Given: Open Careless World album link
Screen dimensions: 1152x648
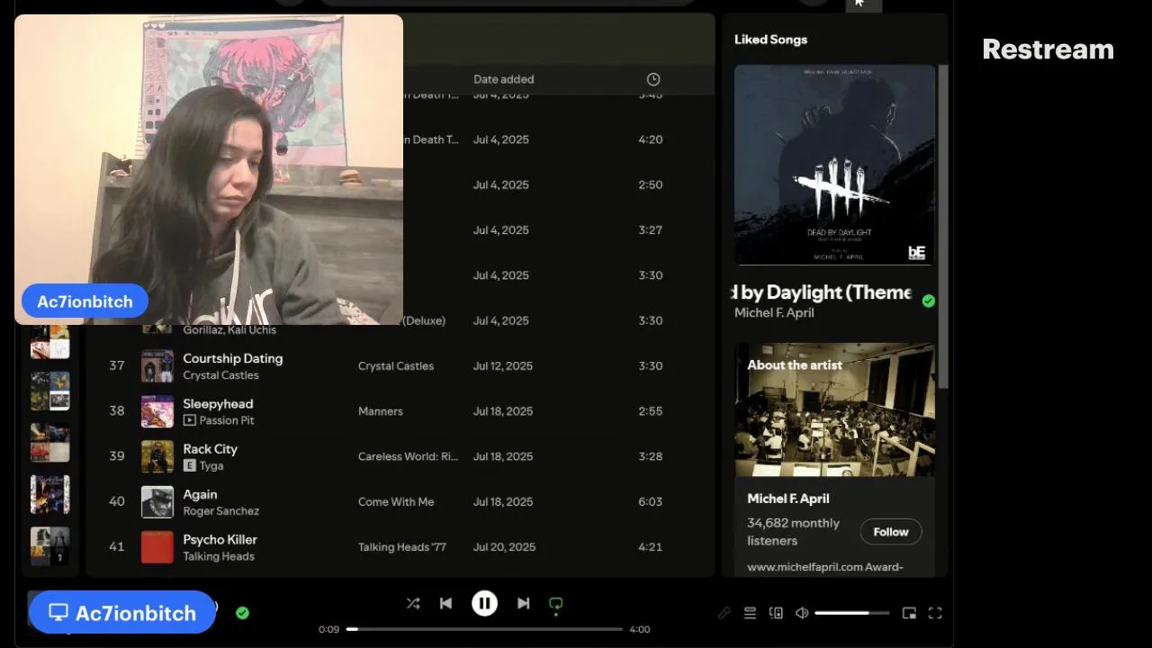Looking at the screenshot, I should tap(409, 456).
